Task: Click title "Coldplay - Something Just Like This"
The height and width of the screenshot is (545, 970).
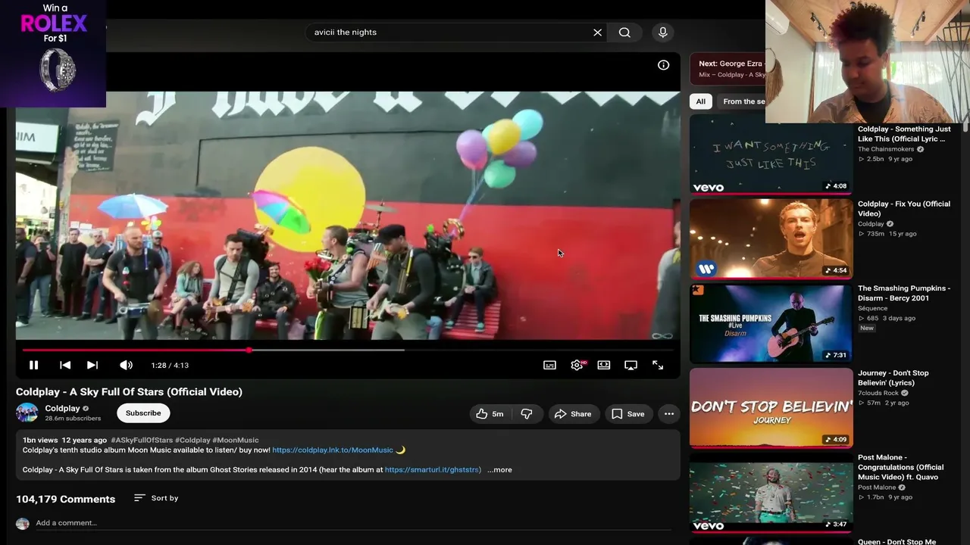Action: coord(904,134)
